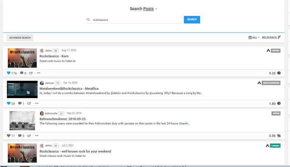Viewport: 290px width, 167px height.
Task: Like the Metalweekend&Rockclassics - Metallica post
Action: [x=9, y=103]
